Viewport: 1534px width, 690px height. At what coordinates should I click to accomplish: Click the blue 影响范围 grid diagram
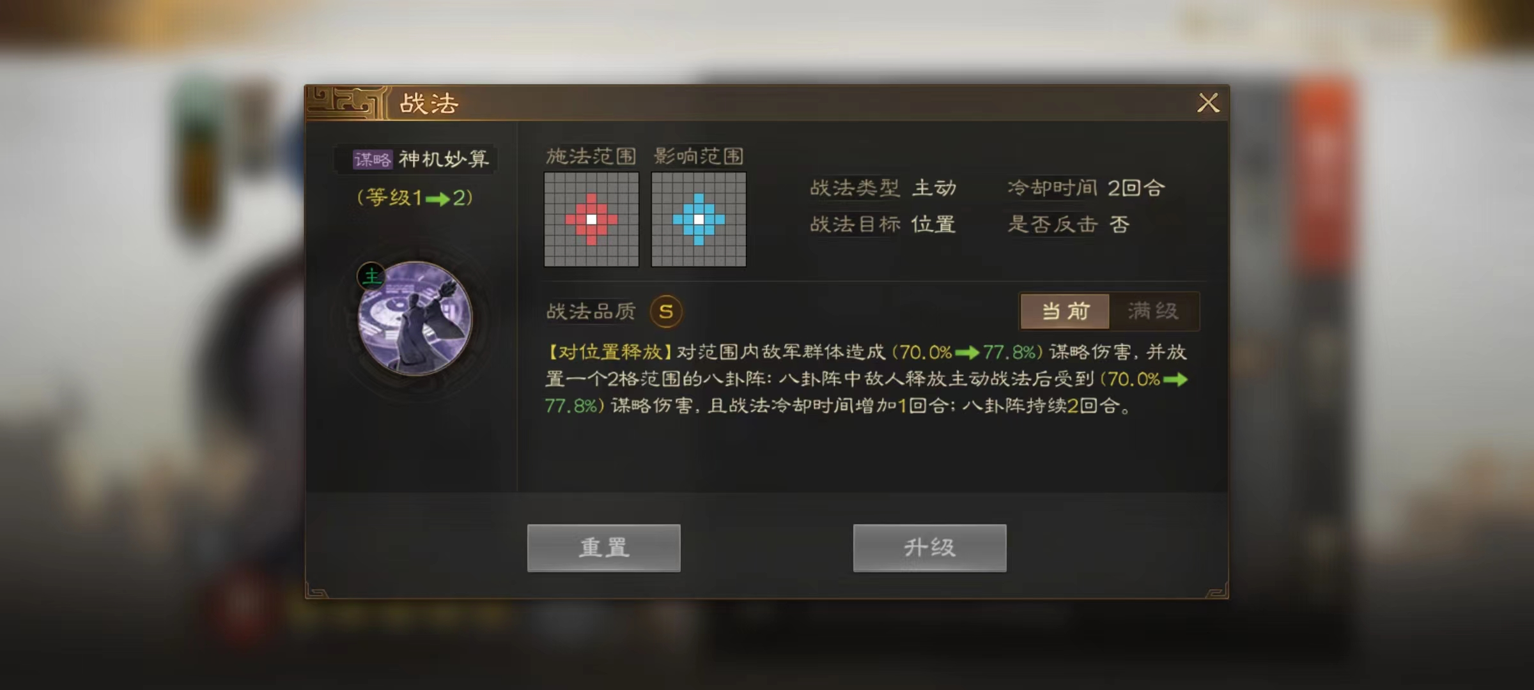click(x=699, y=219)
